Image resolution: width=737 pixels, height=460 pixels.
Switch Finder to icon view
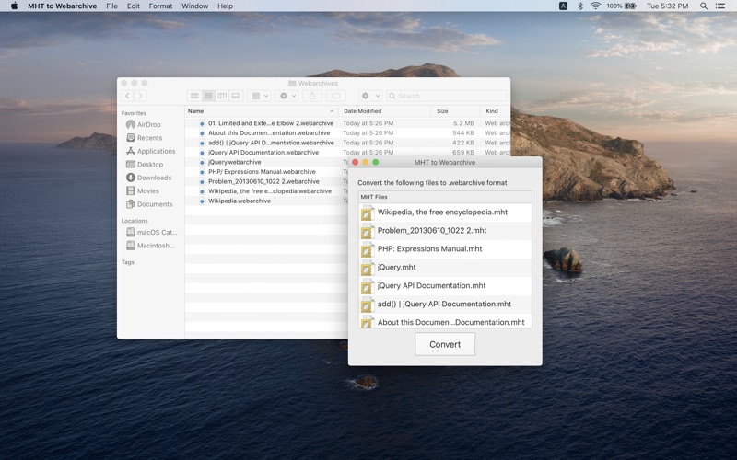pos(194,96)
